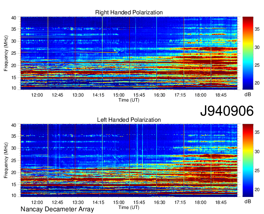Click the Frequency (MHz) label of Right Handed plot

point(6,53)
